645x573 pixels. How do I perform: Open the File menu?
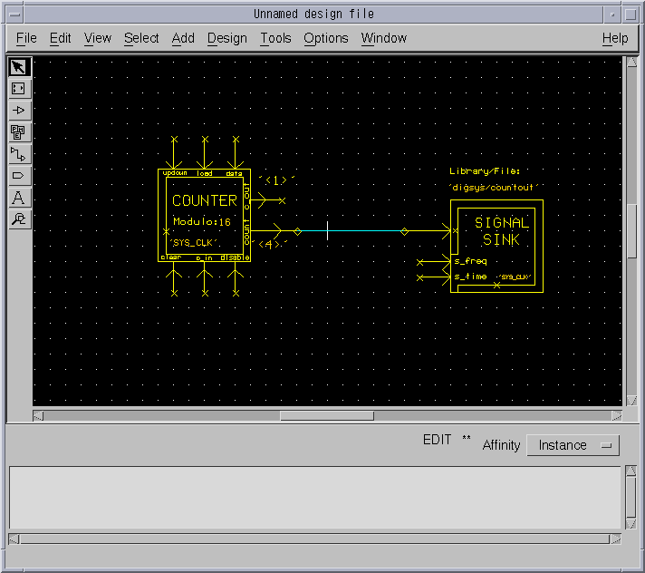(26, 38)
